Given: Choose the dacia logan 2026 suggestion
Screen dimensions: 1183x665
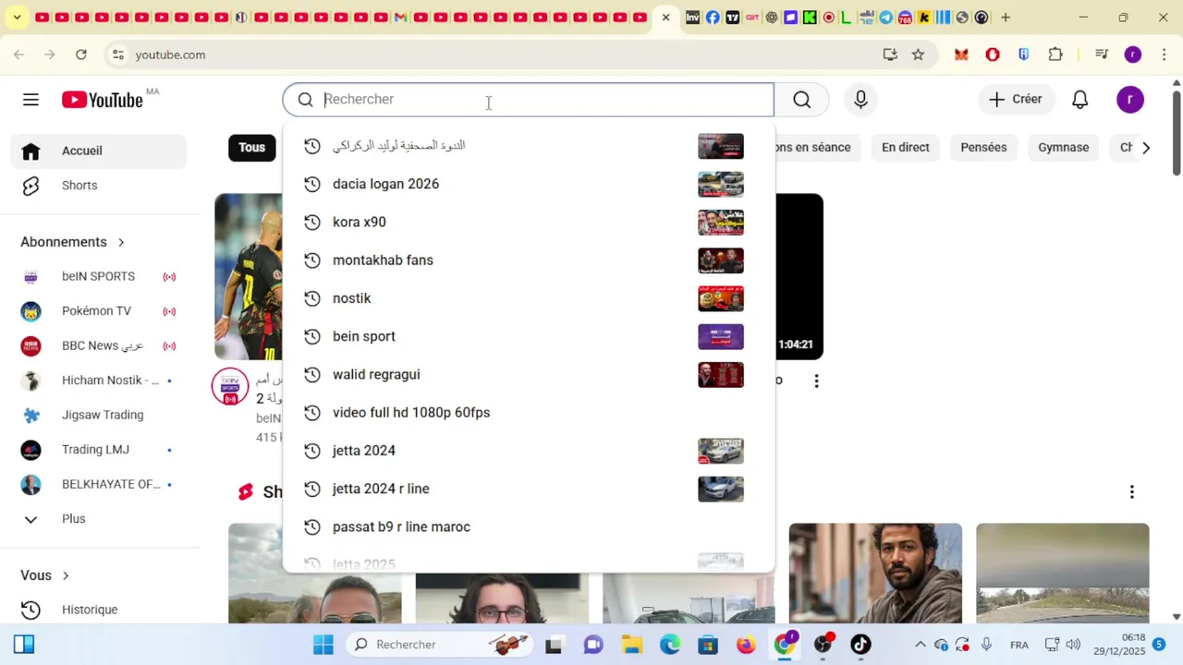Looking at the screenshot, I should tap(528, 185).
